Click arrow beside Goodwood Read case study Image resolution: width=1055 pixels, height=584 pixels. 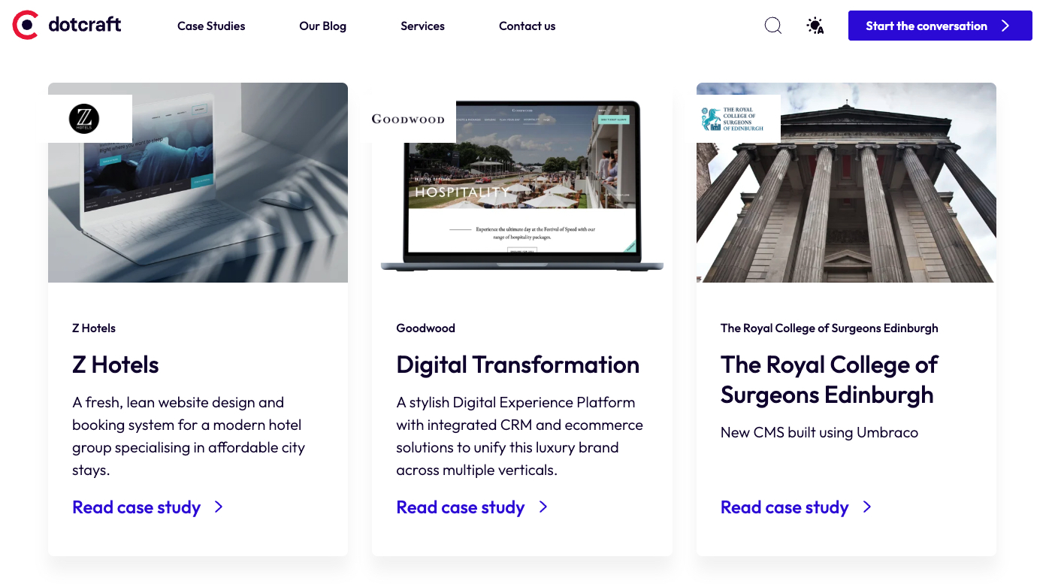point(543,507)
